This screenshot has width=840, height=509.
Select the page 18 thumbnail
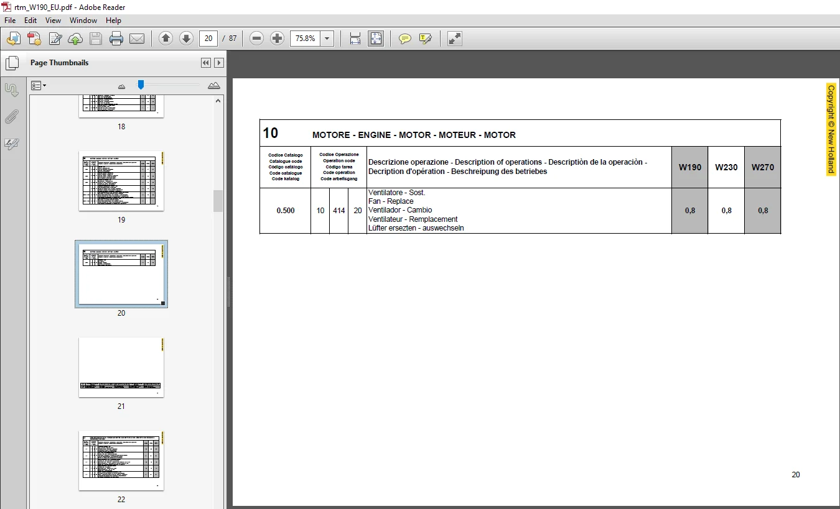coord(121,106)
